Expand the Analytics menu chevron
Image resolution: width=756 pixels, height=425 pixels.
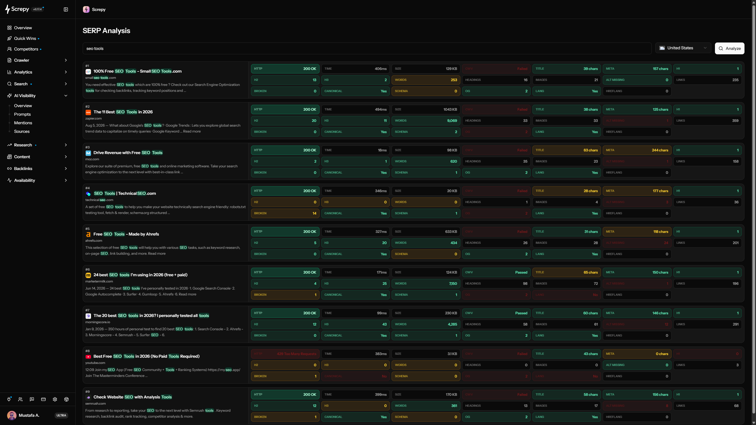tap(66, 72)
